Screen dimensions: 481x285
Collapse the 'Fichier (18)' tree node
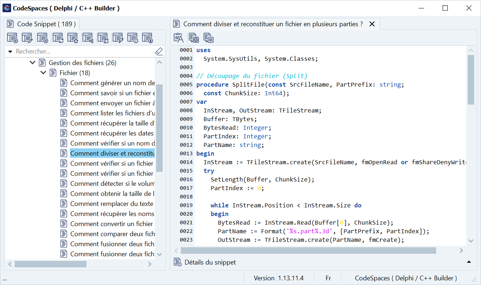[x=43, y=73]
